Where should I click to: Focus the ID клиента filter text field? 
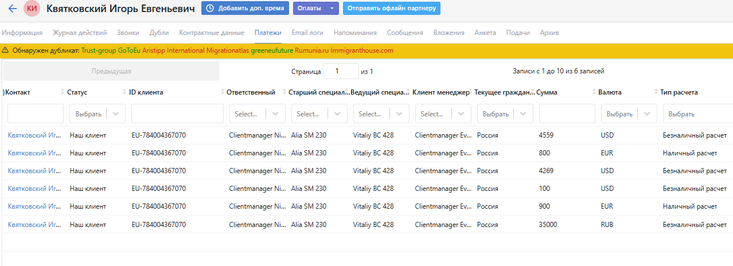177,114
